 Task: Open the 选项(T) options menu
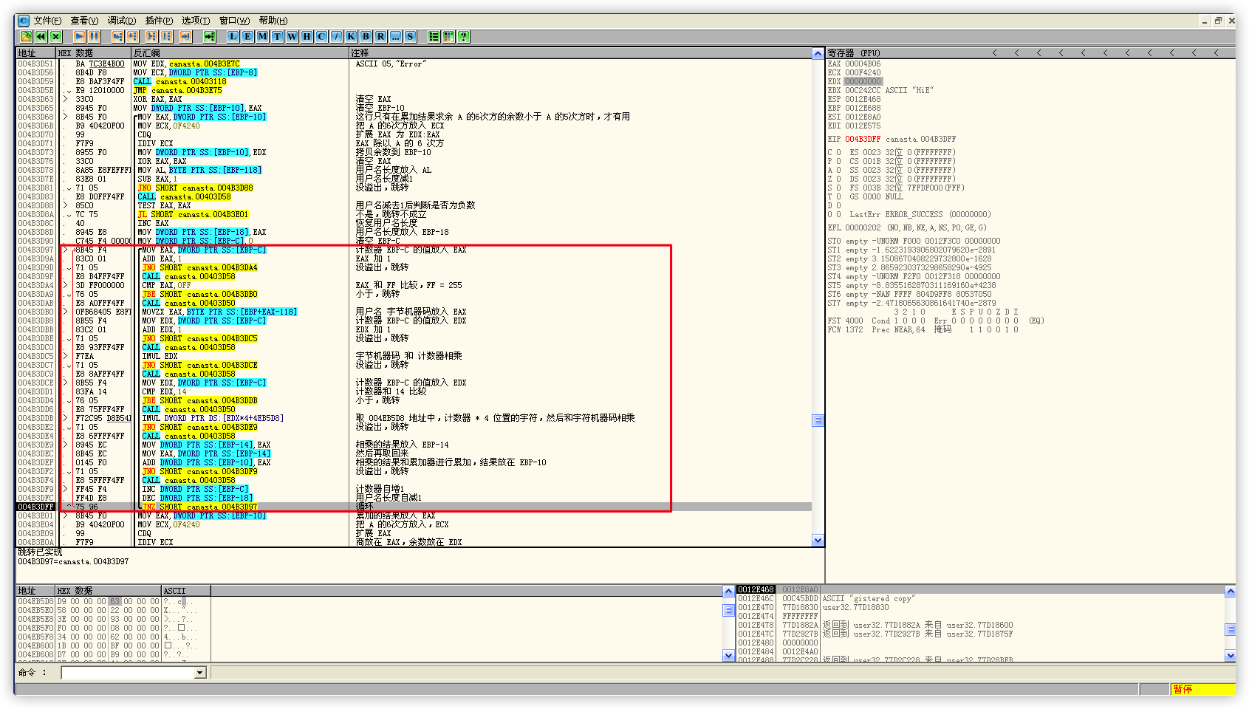196,21
